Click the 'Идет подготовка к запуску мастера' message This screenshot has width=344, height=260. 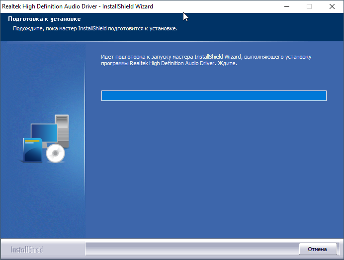tap(206, 60)
